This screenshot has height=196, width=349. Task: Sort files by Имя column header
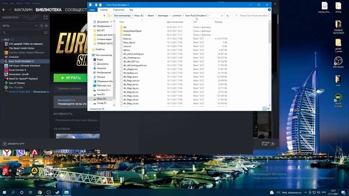coord(122,22)
